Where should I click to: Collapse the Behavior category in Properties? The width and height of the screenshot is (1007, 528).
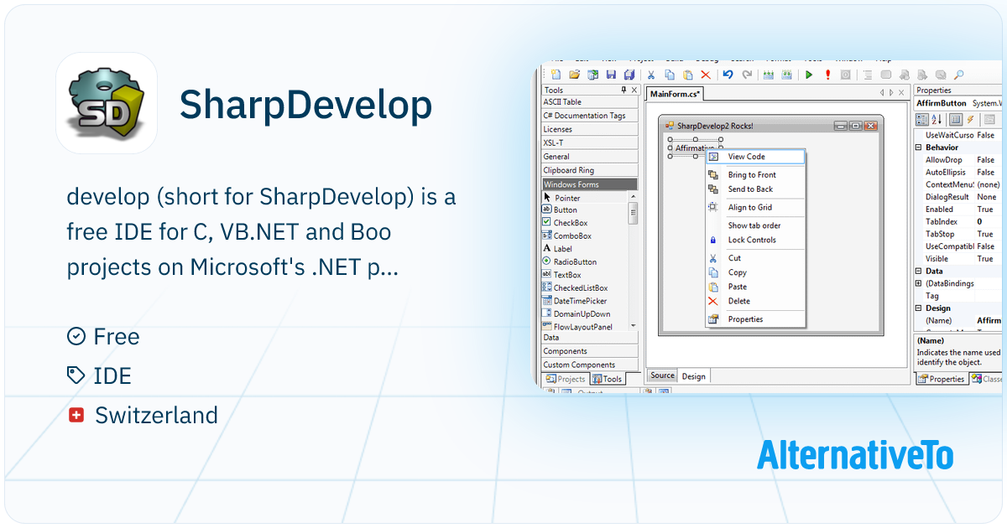pyautogui.click(x=919, y=147)
